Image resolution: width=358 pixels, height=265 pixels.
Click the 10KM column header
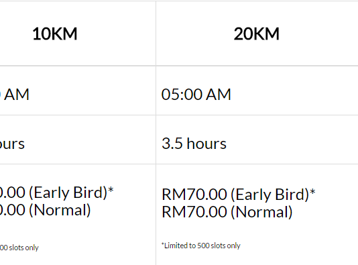click(55, 34)
